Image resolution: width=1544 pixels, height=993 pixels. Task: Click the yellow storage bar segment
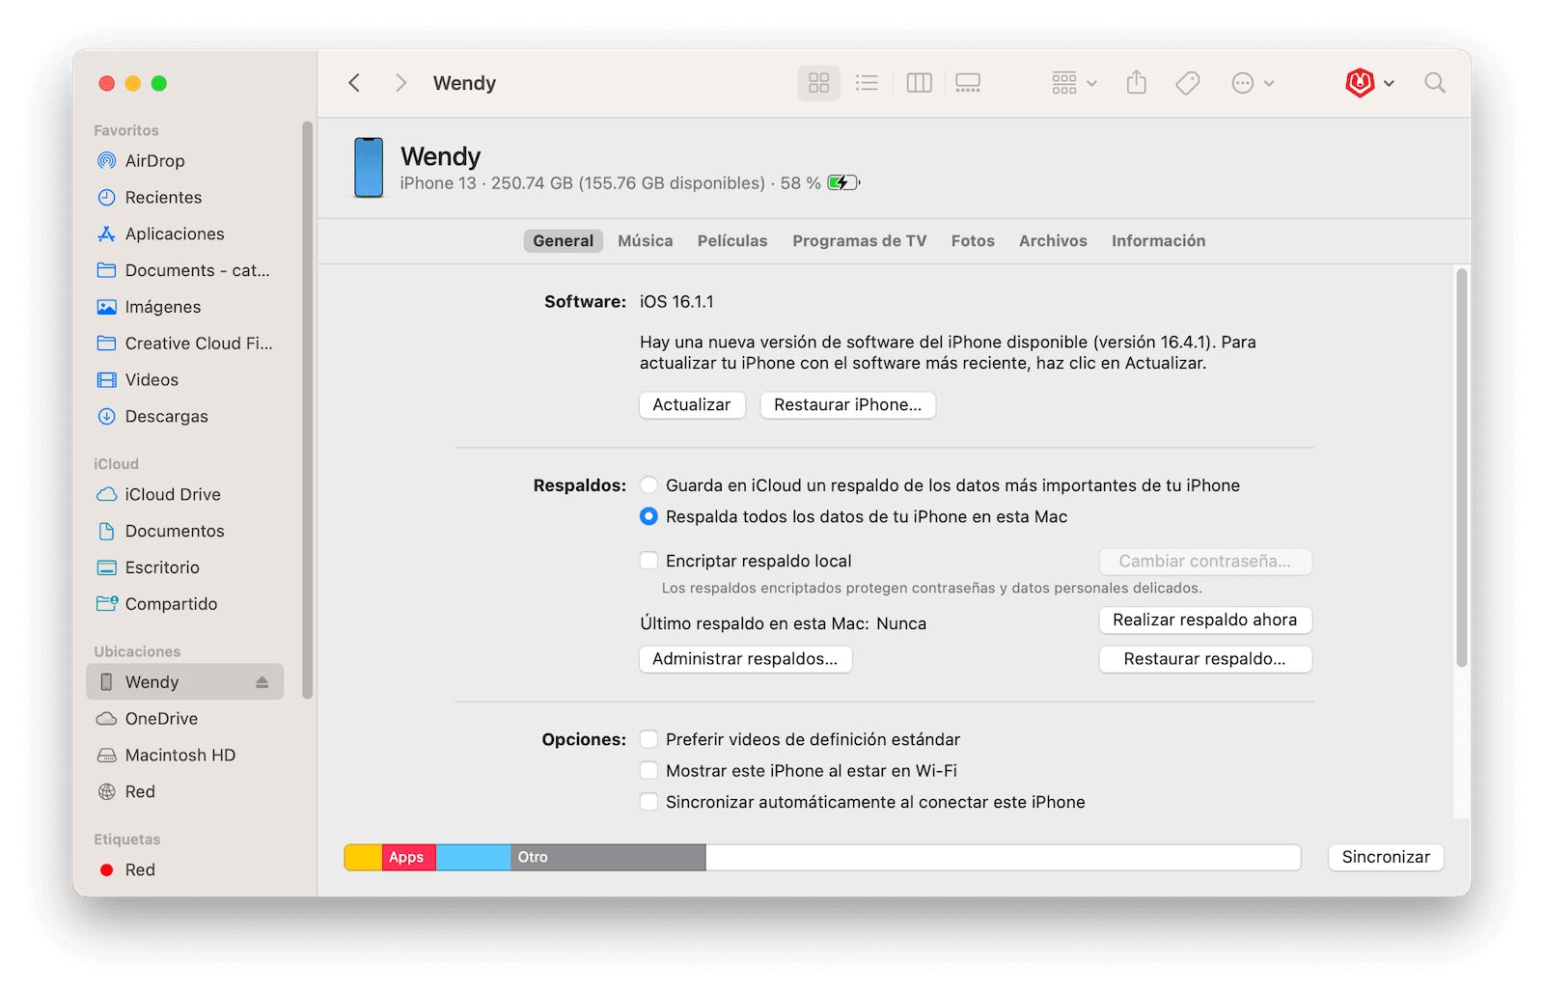tap(364, 857)
